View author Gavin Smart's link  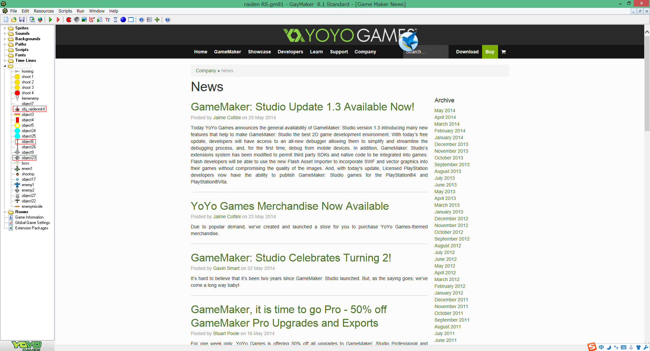point(226,268)
